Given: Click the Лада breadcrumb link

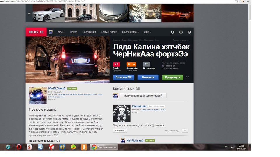Looking at the screenshot, I should (x=124, y=40).
